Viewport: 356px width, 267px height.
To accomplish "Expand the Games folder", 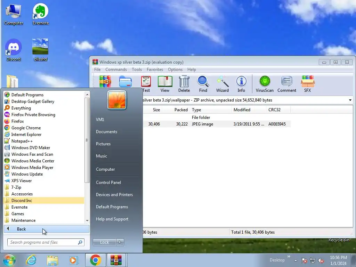I will tap(44, 214).
